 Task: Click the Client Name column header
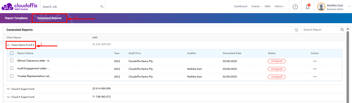[14, 38]
